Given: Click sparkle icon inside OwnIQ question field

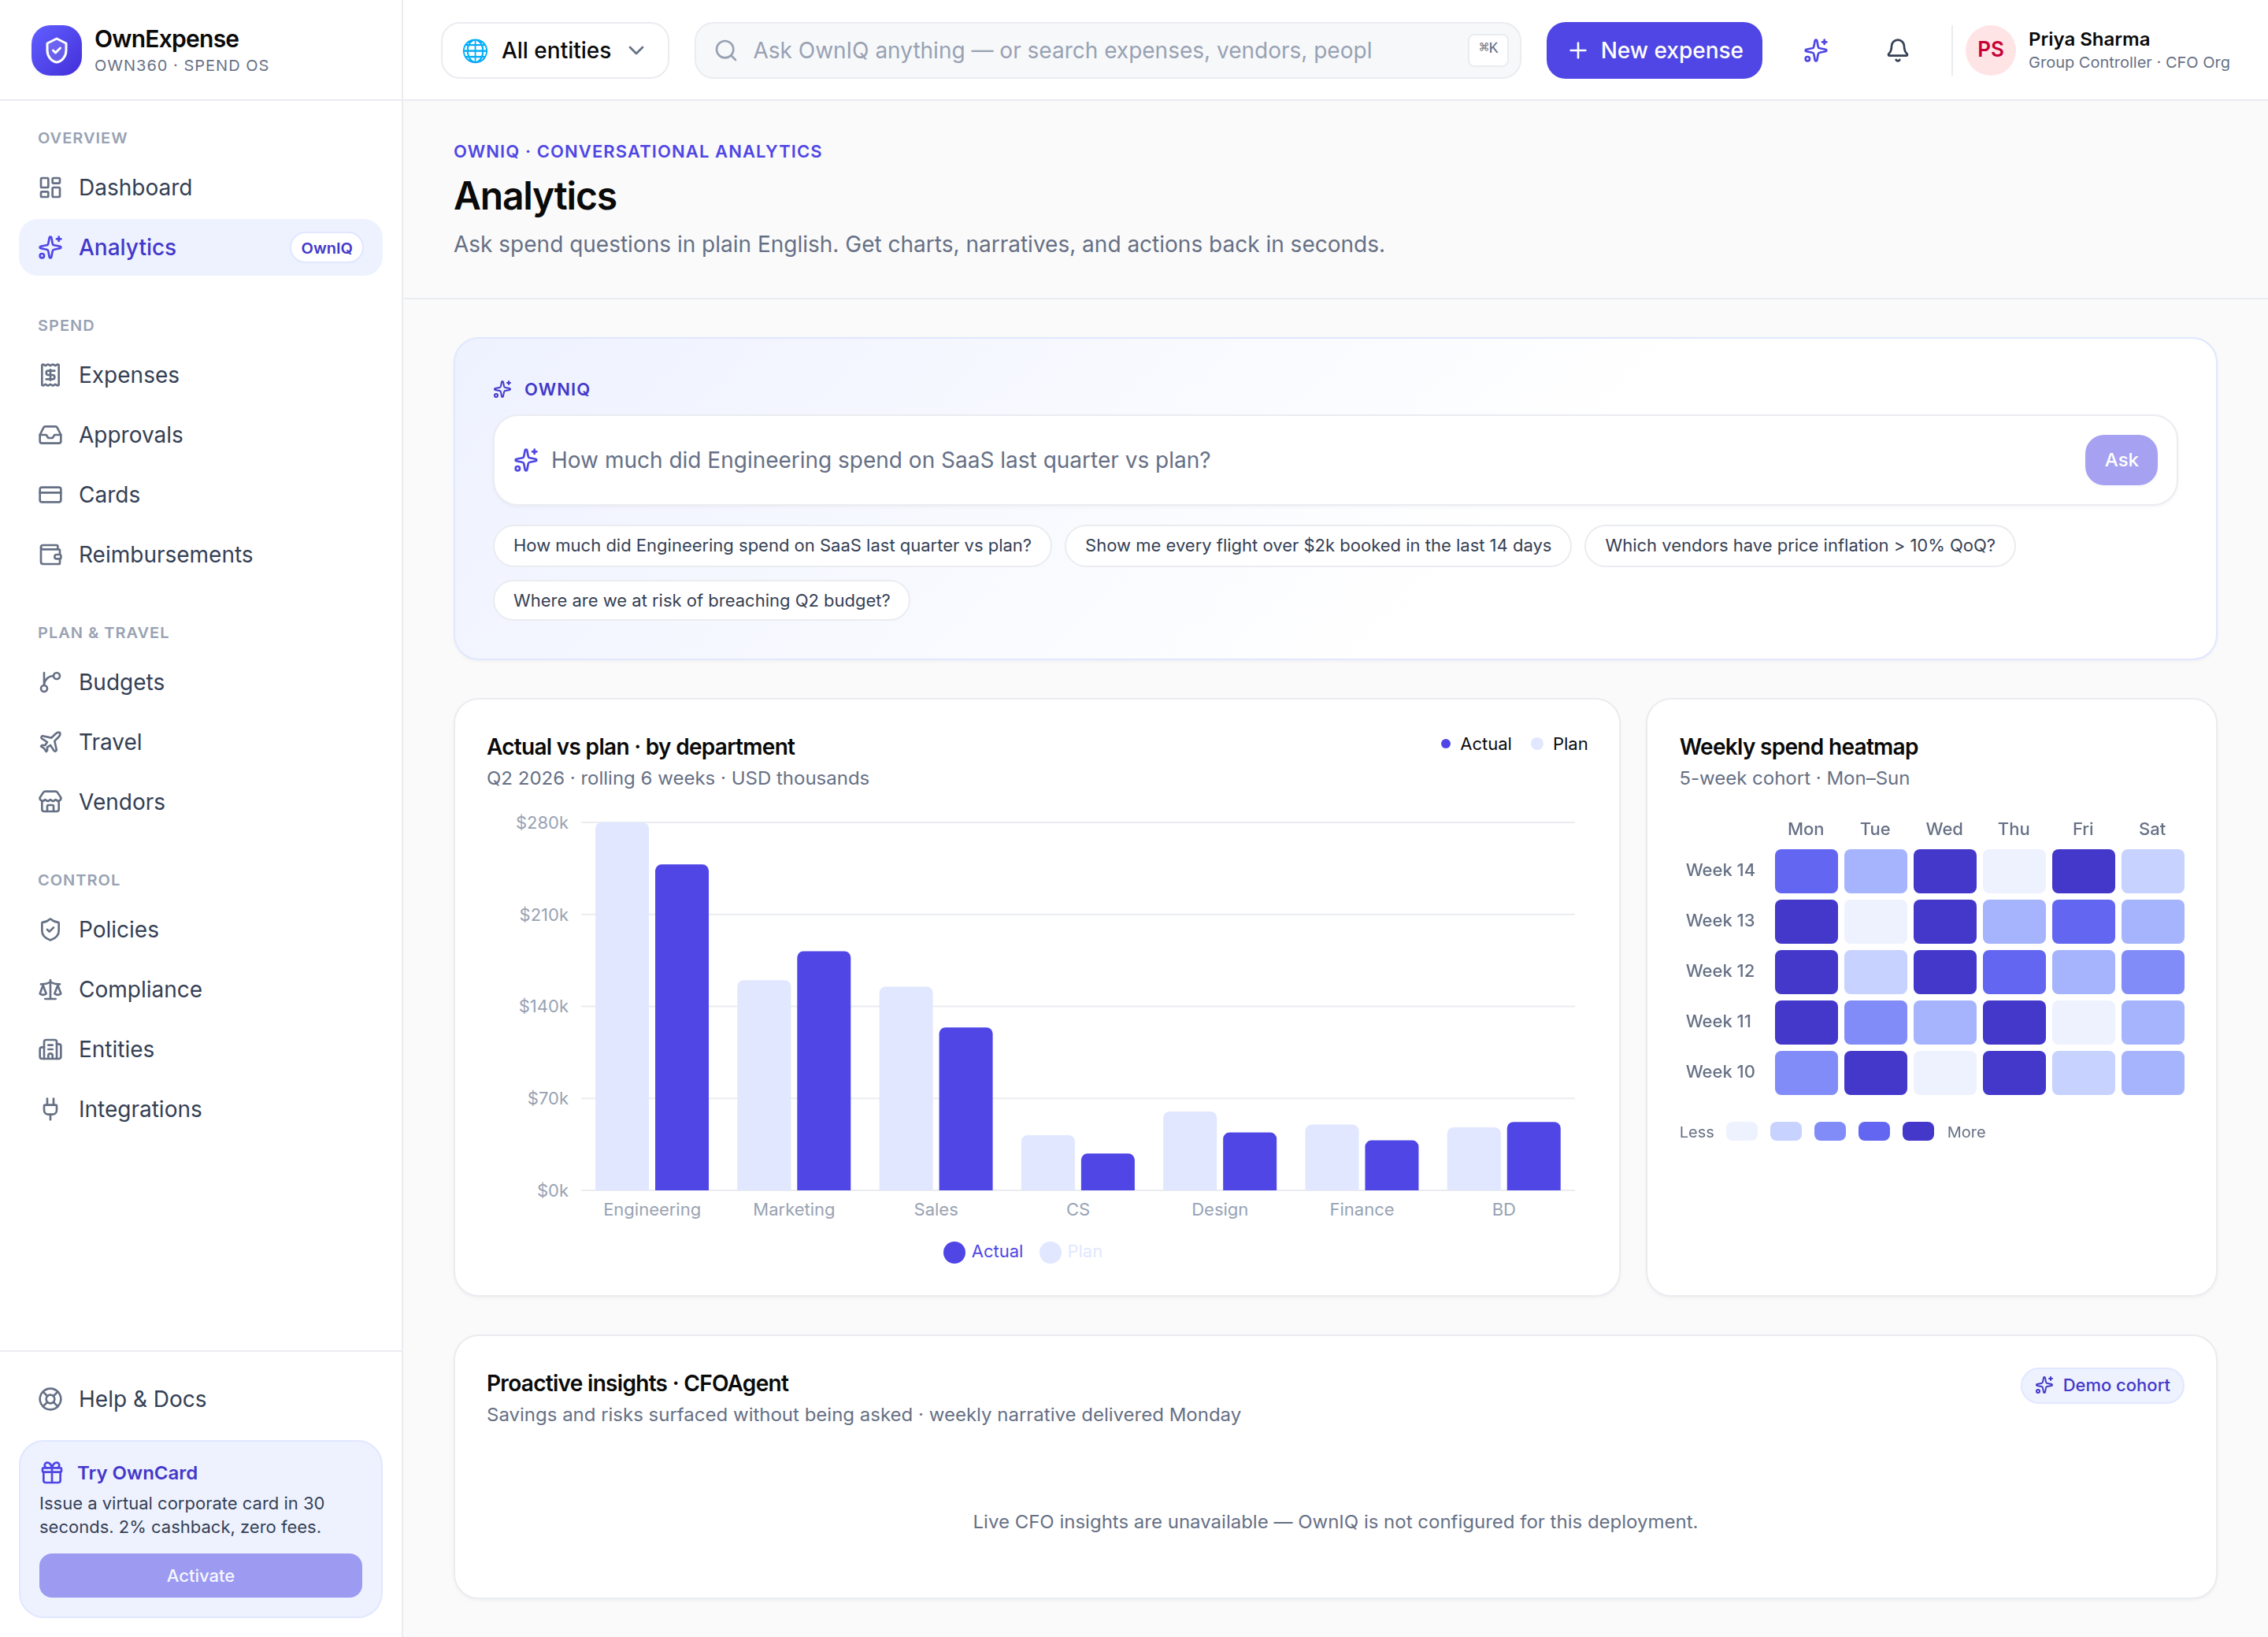Looking at the screenshot, I should (526, 460).
